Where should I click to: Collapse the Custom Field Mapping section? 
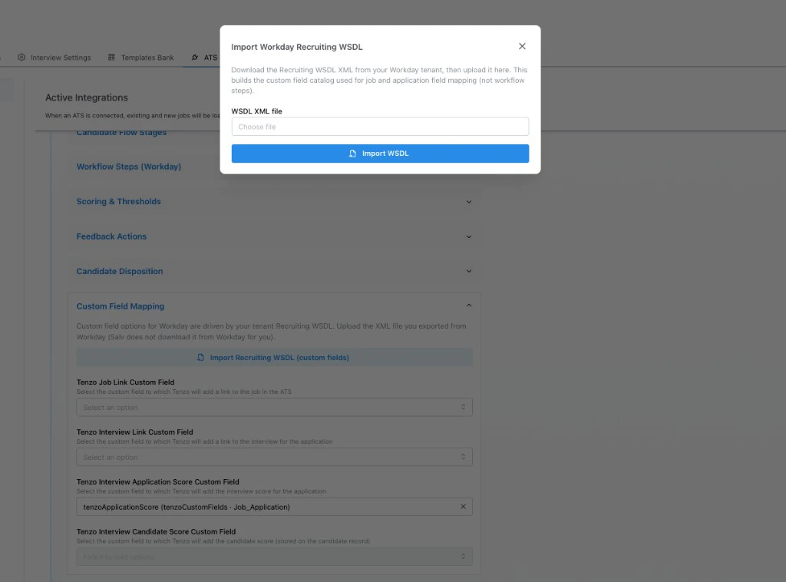(x=274, y=306)
